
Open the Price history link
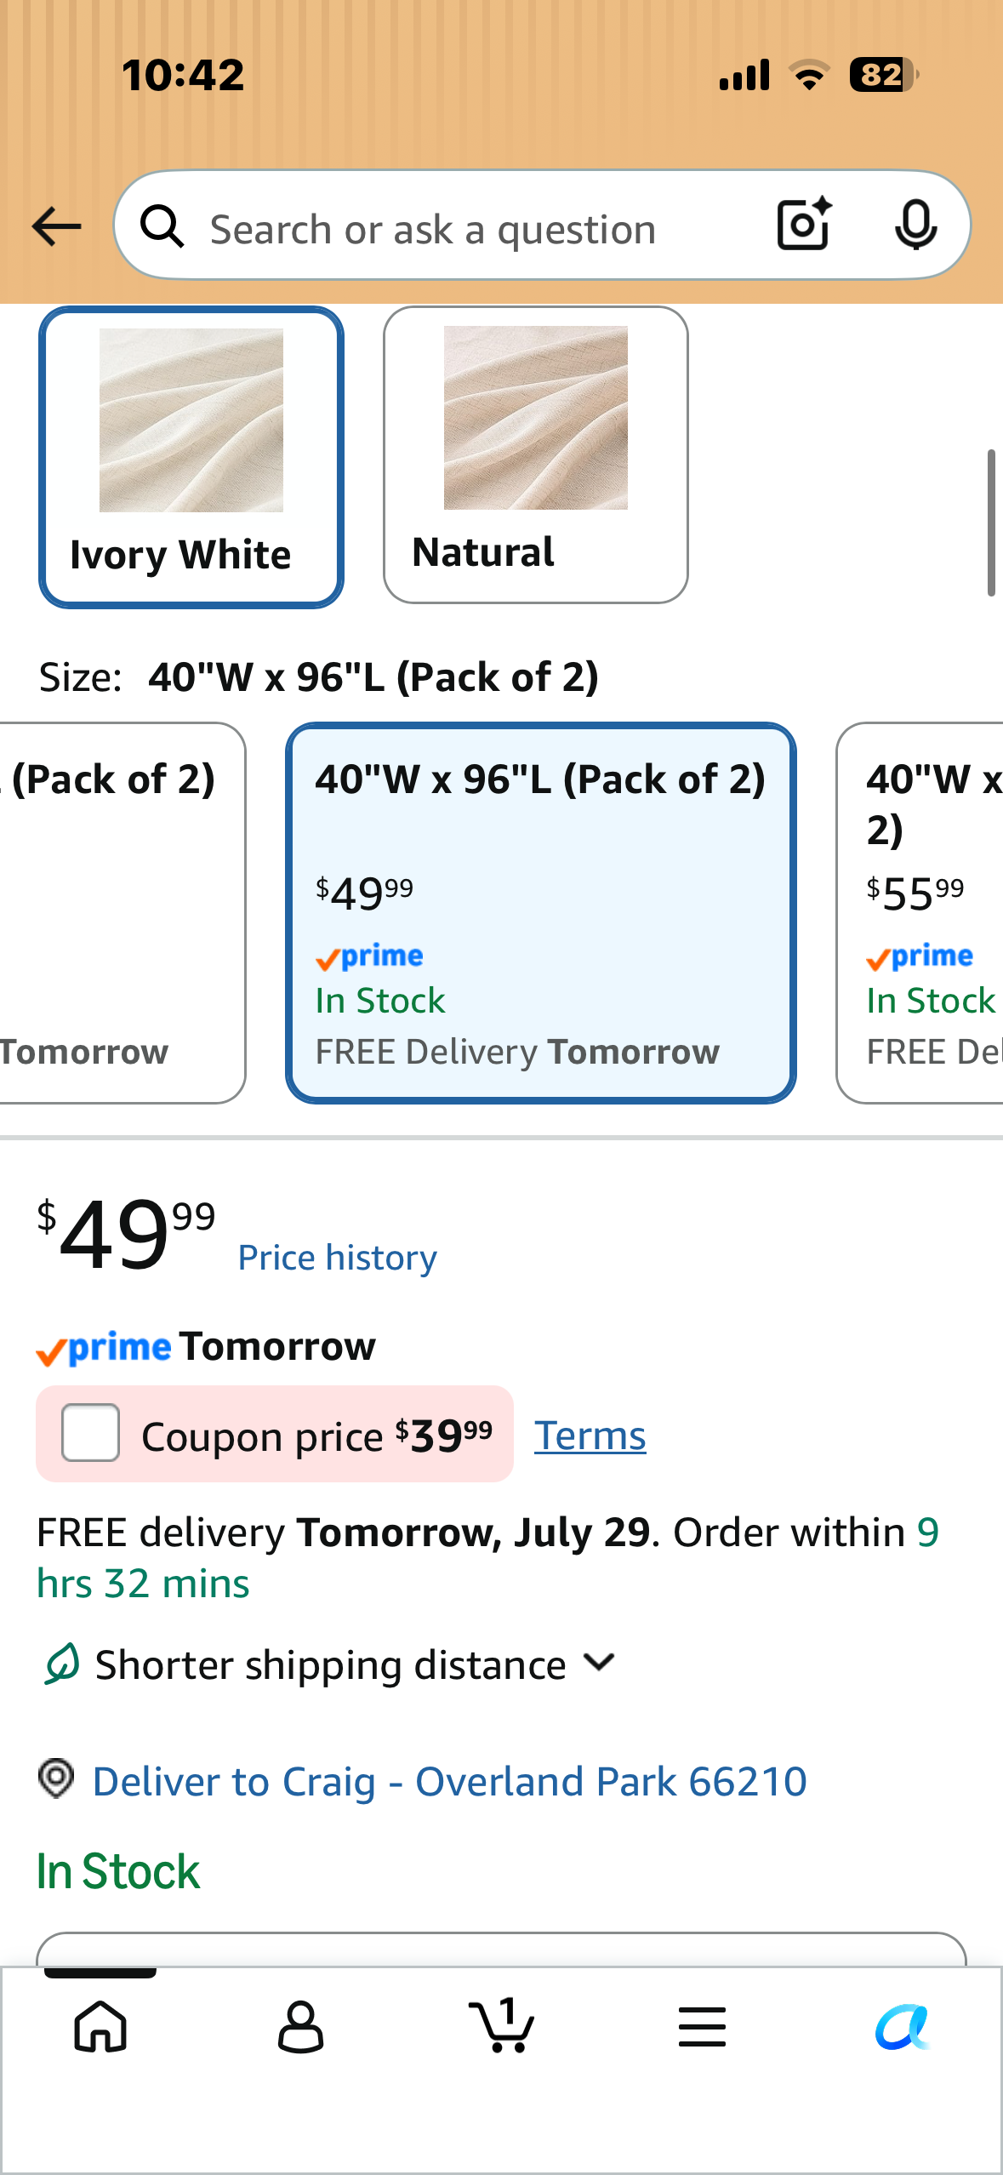(338, 1258)
